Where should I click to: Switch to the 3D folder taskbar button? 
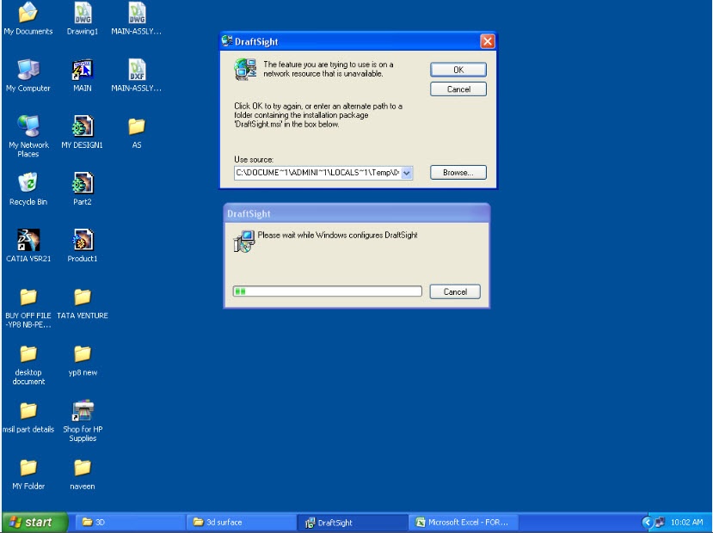coord(130,522)
